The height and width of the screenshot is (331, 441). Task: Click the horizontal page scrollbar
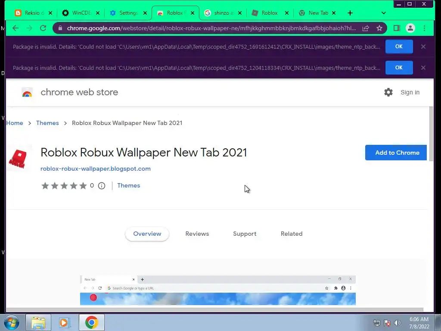[x=214, y=309]
